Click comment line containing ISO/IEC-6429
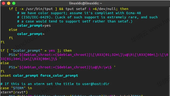 [x=87, y=17]
